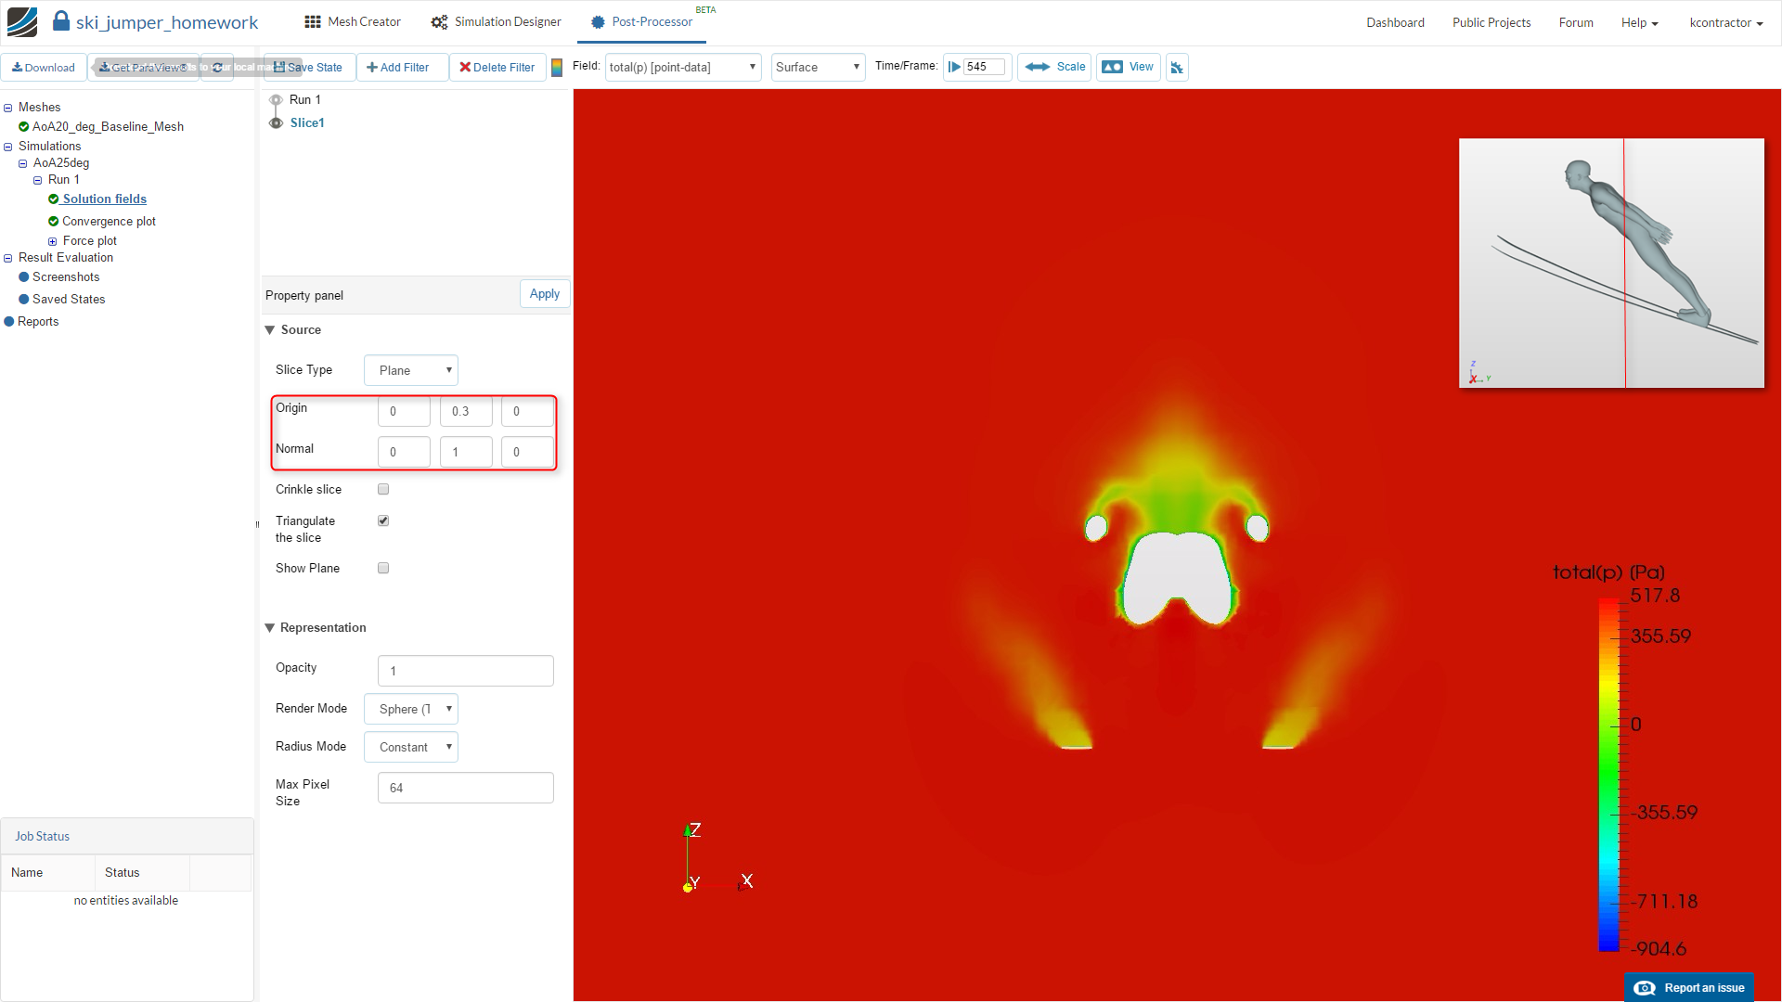Click the Apply button in the Property panel
1782x1002 pixels.
click(x=545, y=294)
